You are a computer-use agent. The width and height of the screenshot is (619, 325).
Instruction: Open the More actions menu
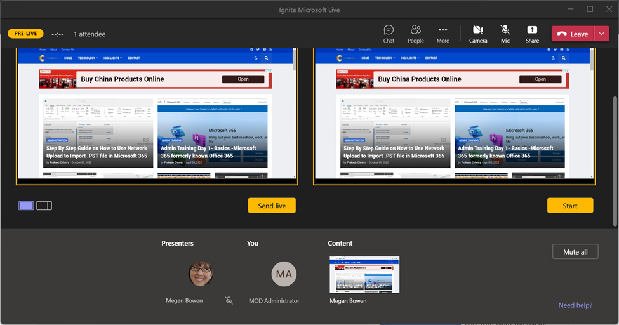443,34
